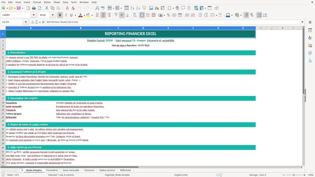The width and height of the screenshot is (315, 177).
Task: Click the zoom slider handle
Action: pyautogui.click(x=294, y=175)
